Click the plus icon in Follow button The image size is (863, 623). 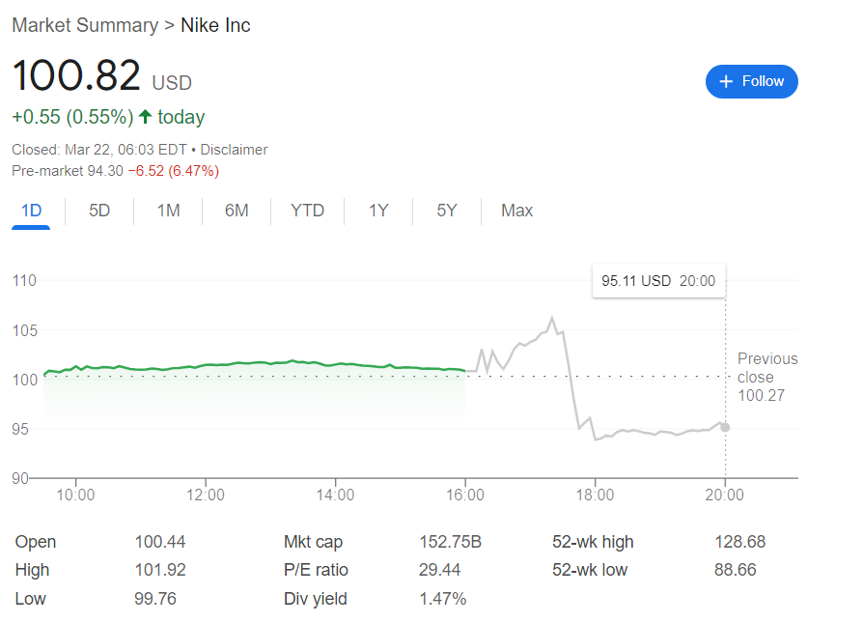[726, 81]
